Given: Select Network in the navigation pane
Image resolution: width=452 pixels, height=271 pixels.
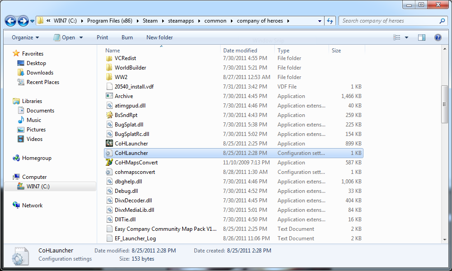Looking at the screenshot, I should coord(32,206).
